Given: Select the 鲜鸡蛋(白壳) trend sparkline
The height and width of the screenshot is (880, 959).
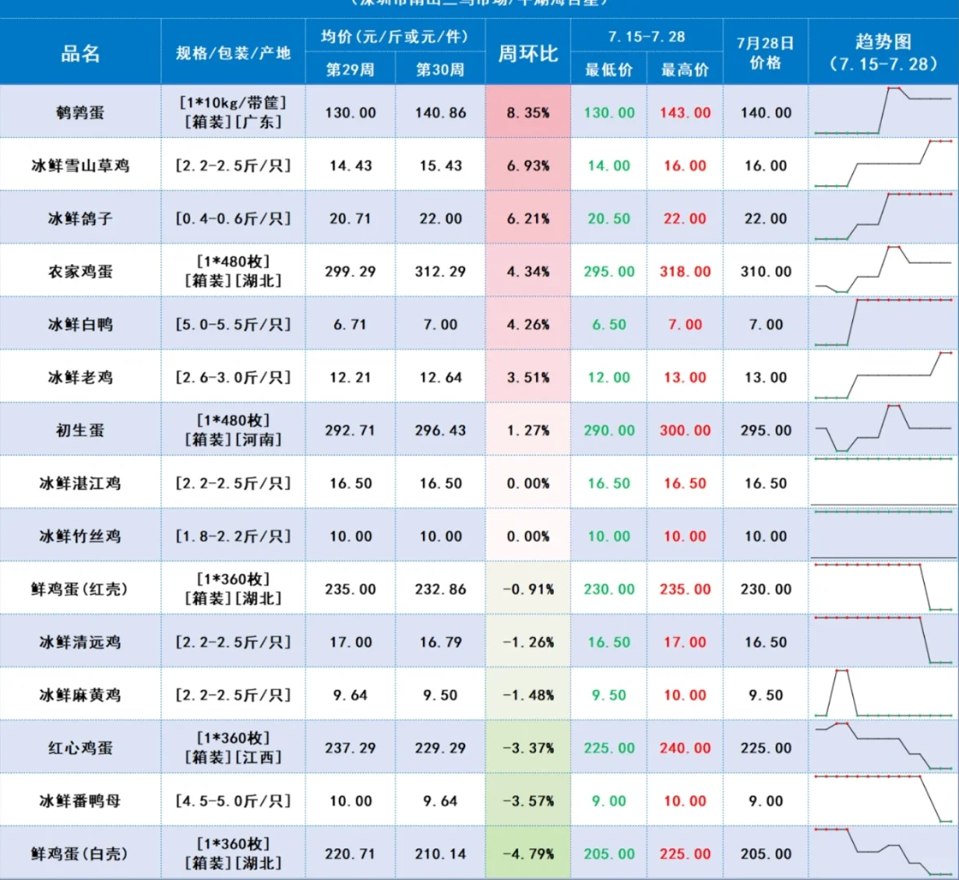Looking at the screenshot, I should pos(883,851).
